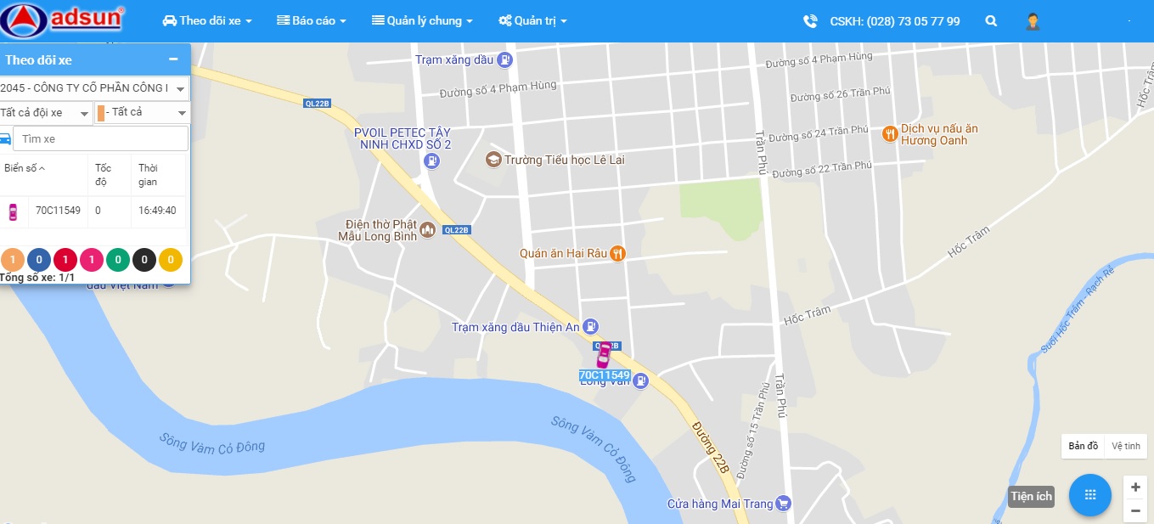Expand the company selection dropdown
1154x524 pixels.
pyautogui.click(x=93, y=88)
